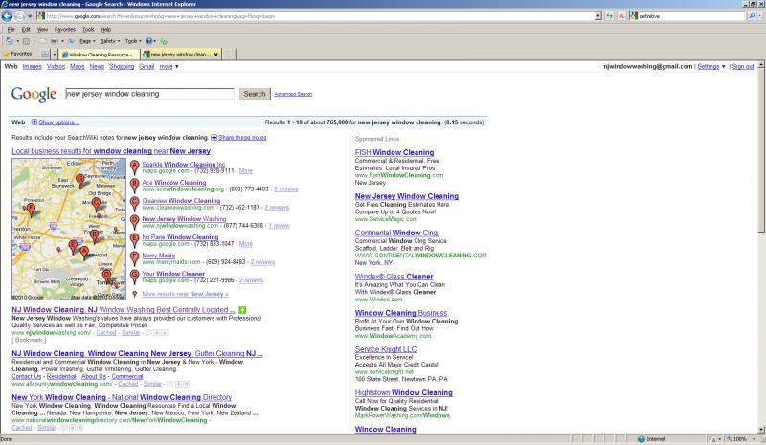Click the Print icon in the command bar
The image size is (766, 445).
[x=55, y=41]
